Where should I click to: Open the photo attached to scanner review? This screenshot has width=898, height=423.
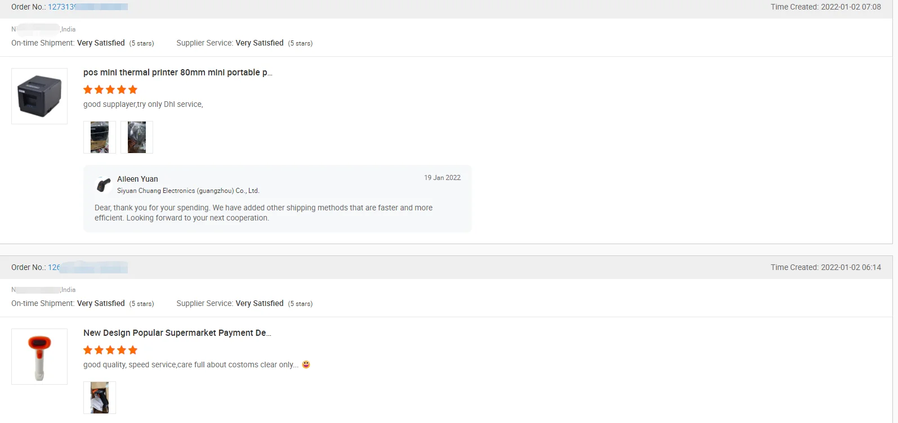pyautogui.click(x=100, y=398)
